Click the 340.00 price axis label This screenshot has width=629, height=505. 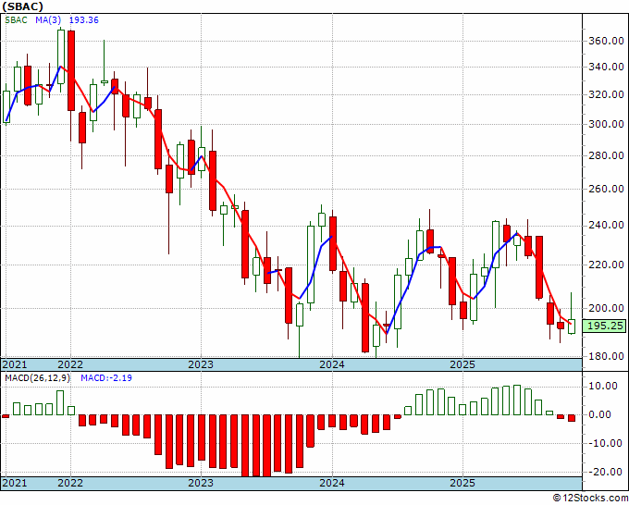(606, 67)
